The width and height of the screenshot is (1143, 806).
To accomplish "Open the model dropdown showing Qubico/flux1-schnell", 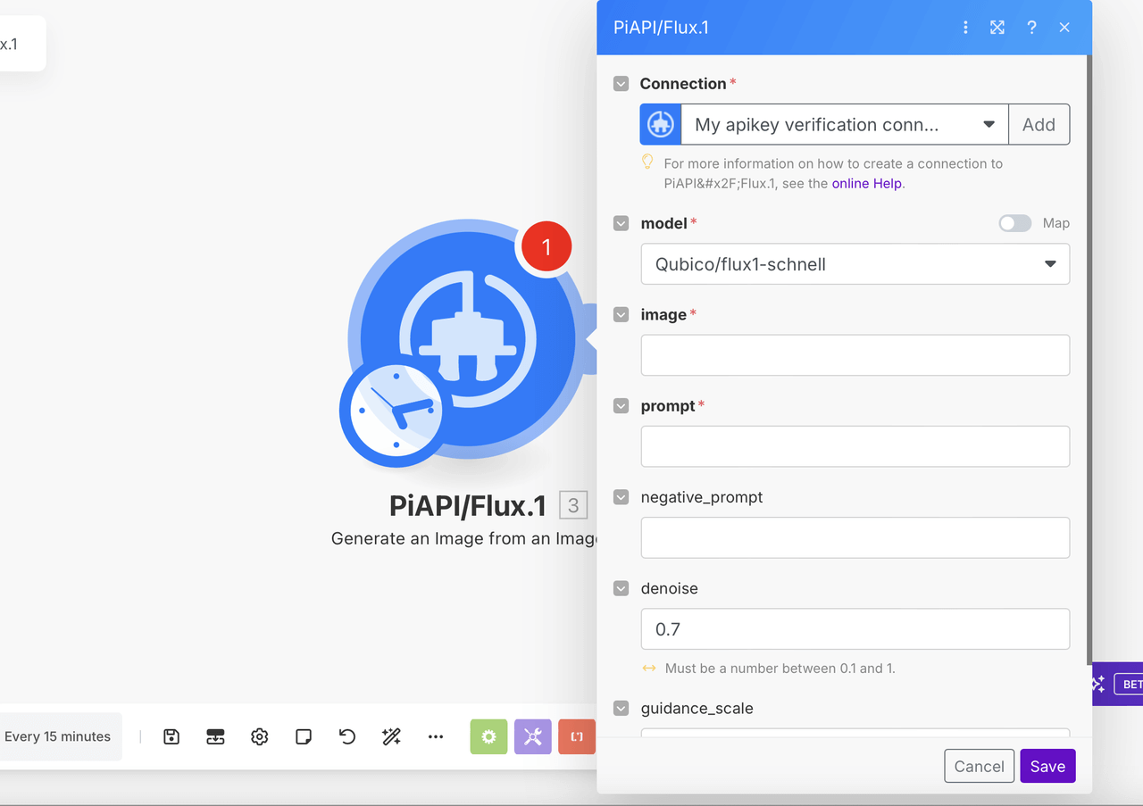I will [855, 264].
